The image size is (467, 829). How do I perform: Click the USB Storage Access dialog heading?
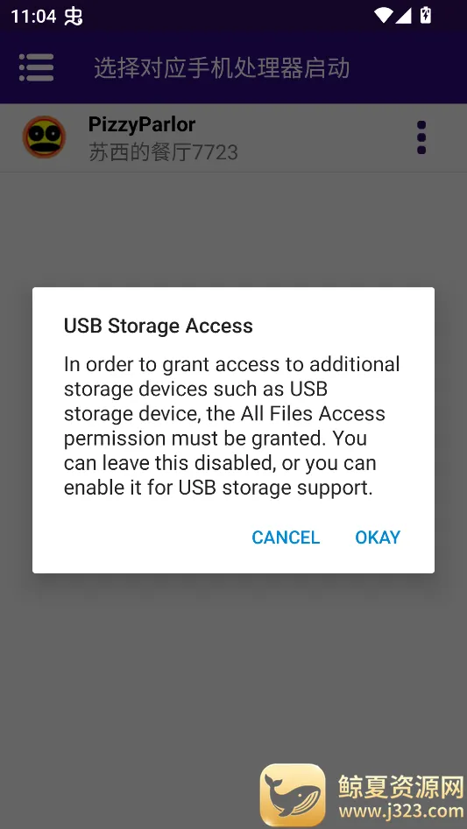[158, 326]
